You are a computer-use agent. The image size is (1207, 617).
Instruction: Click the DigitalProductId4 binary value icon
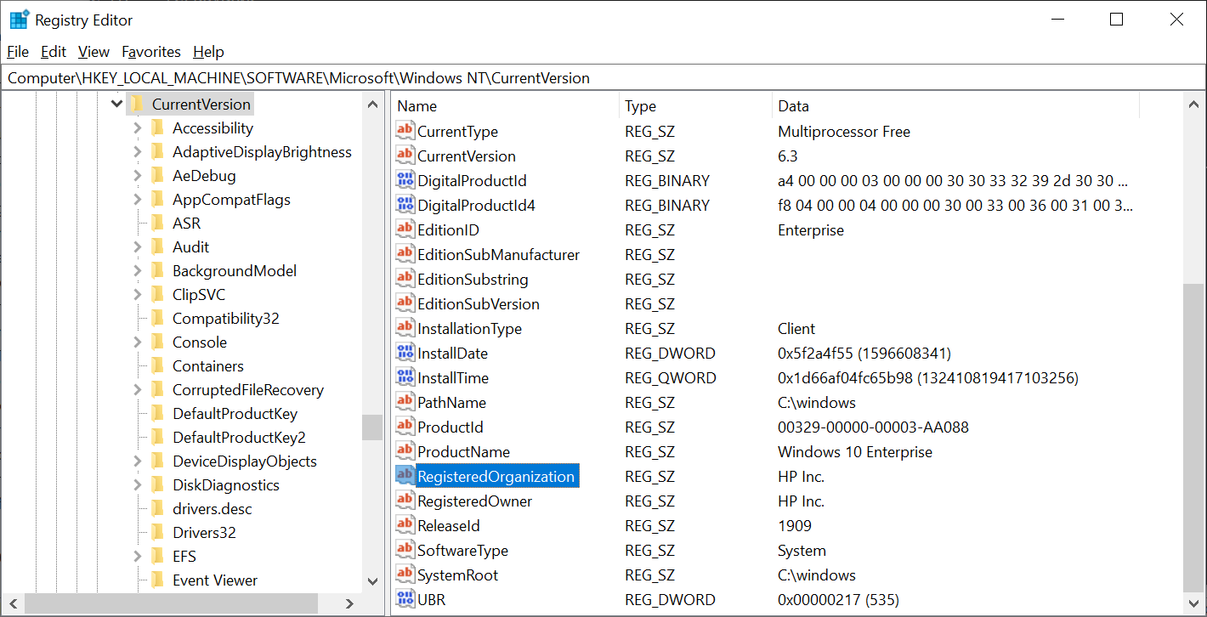(405, 205)
